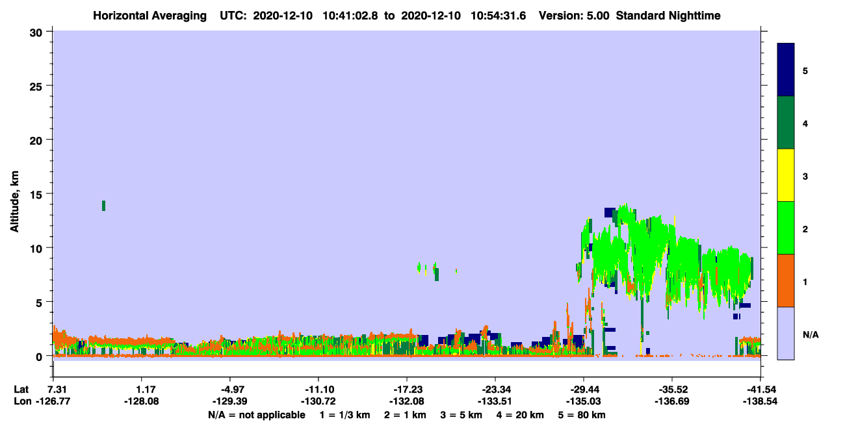Image resolution: width=845 pixels, height=433 pixels.
Task: Click longitude value -129.39
Action: [x=230, y=401]
